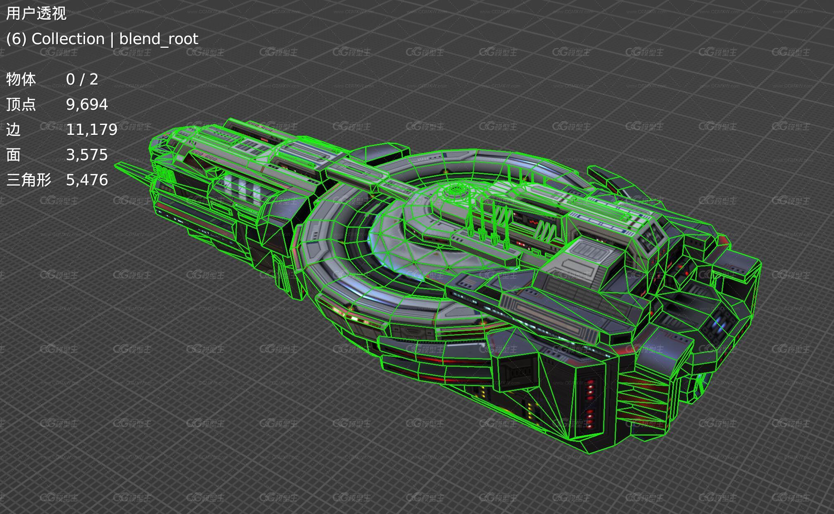Click the '用户透视' viewport label

[36, 14]
